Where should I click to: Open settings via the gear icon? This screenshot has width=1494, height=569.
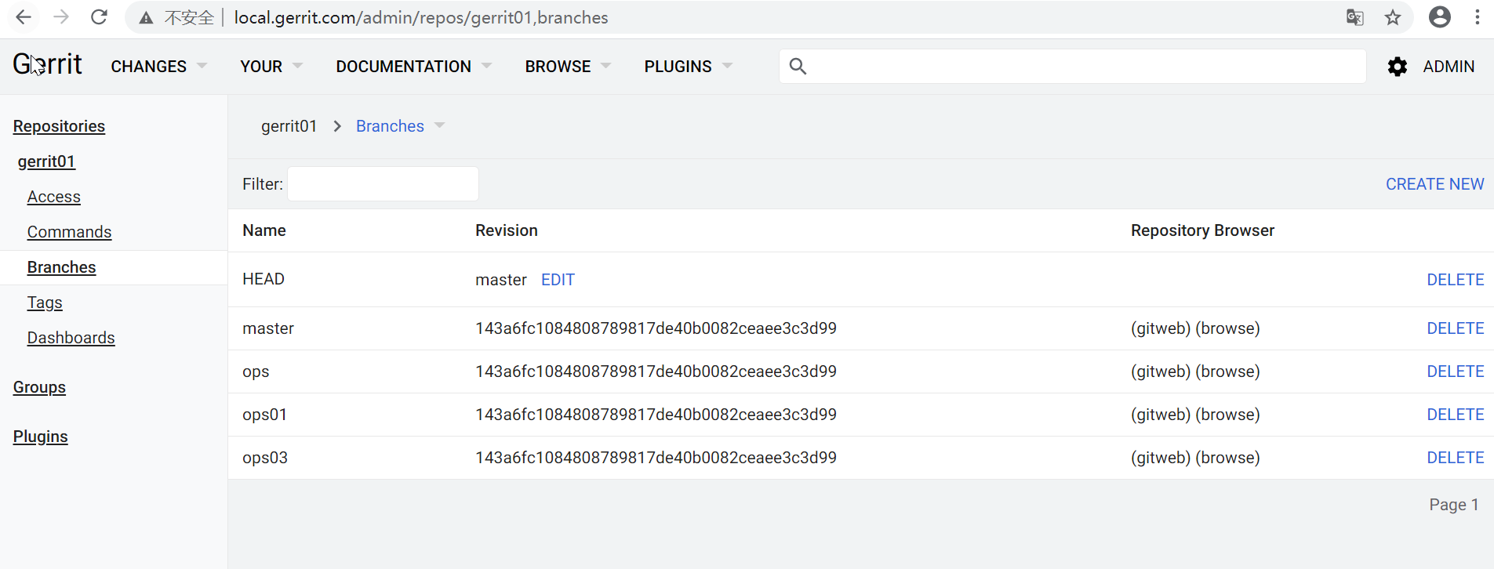point(1398,67)
